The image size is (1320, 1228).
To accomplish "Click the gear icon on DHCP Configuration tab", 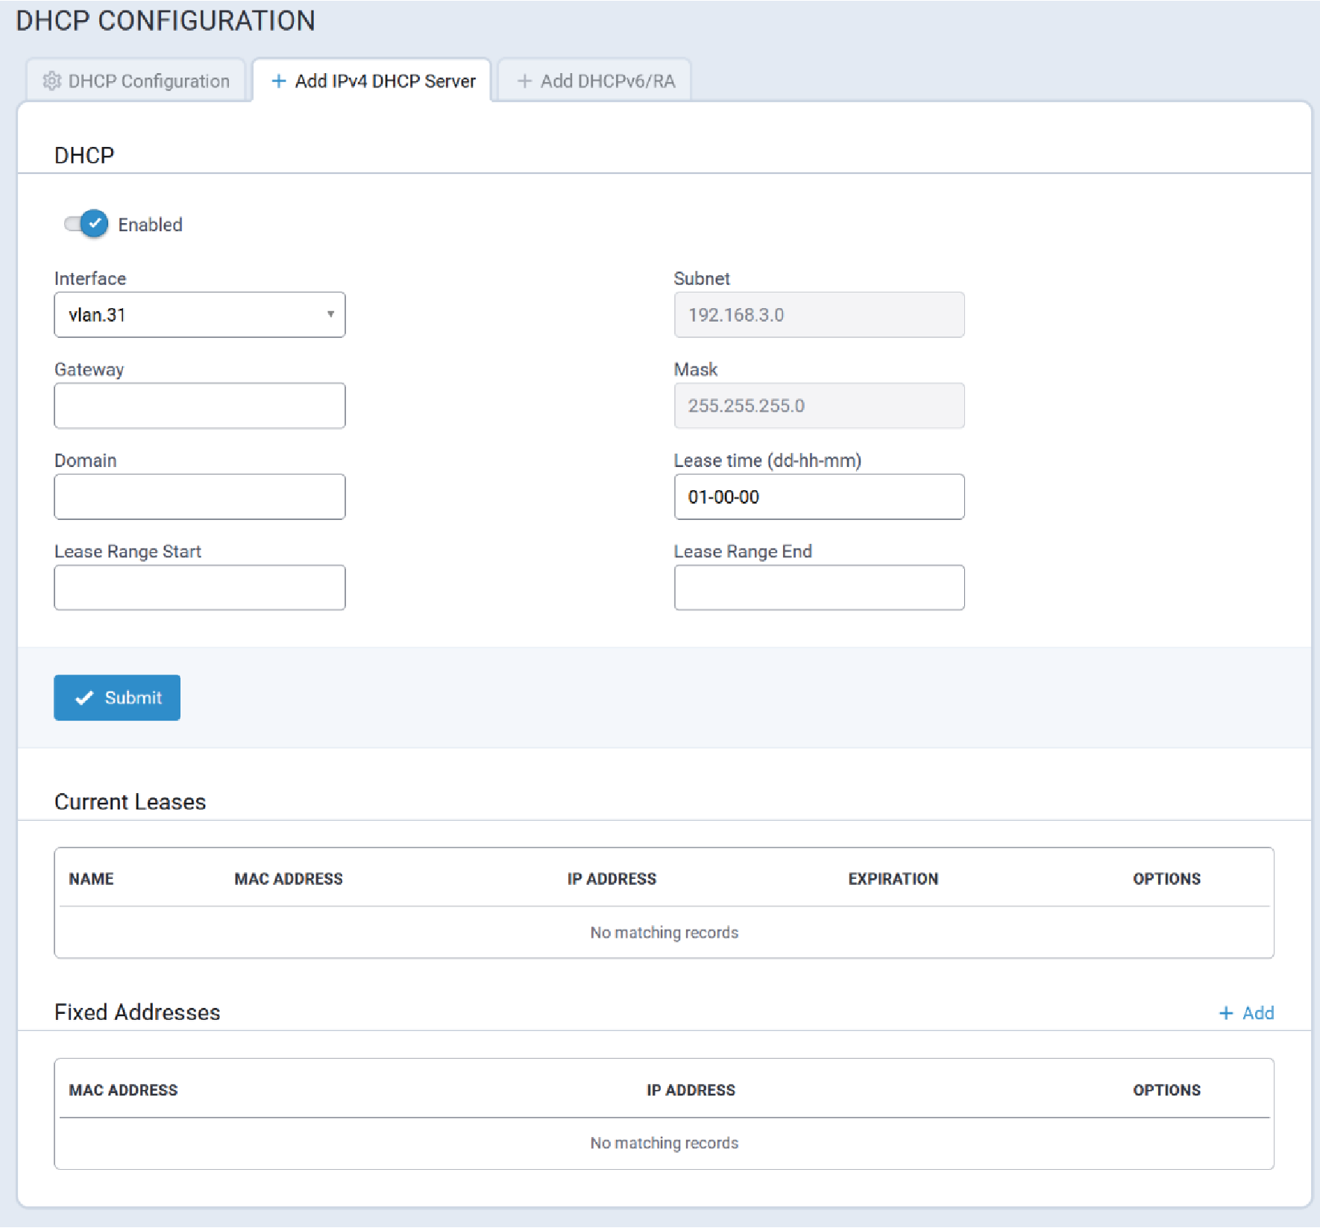I will pos(51,81).
